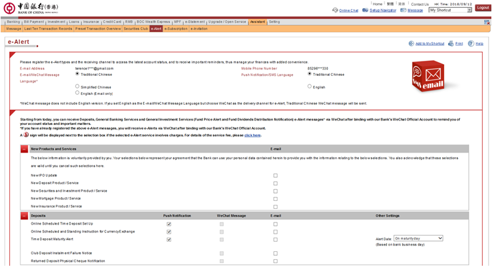Check e-mail for Returned Deposit Physical Cheque Notification

pos(276,261)
